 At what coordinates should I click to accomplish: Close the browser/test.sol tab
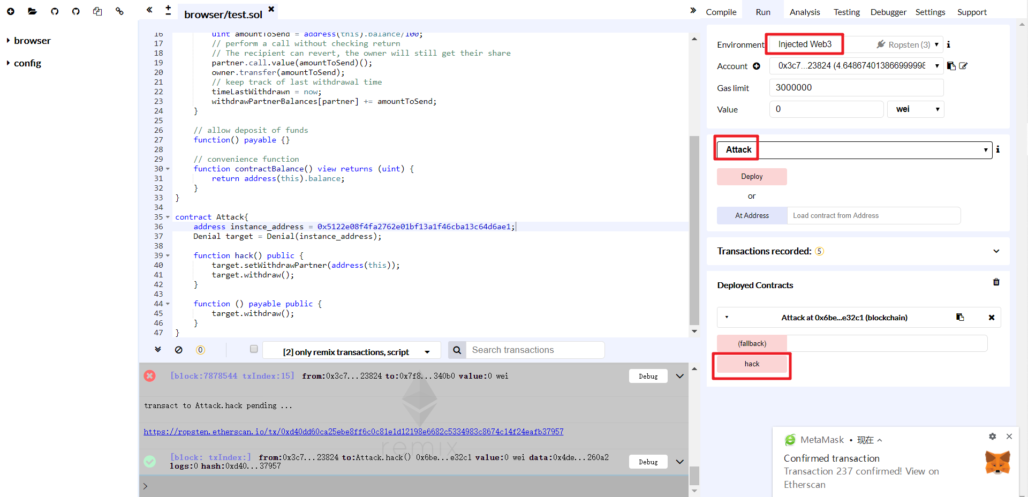point(271,9)
